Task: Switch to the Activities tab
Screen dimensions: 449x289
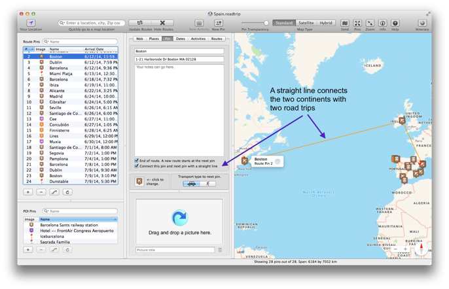Action: point(198,39)
